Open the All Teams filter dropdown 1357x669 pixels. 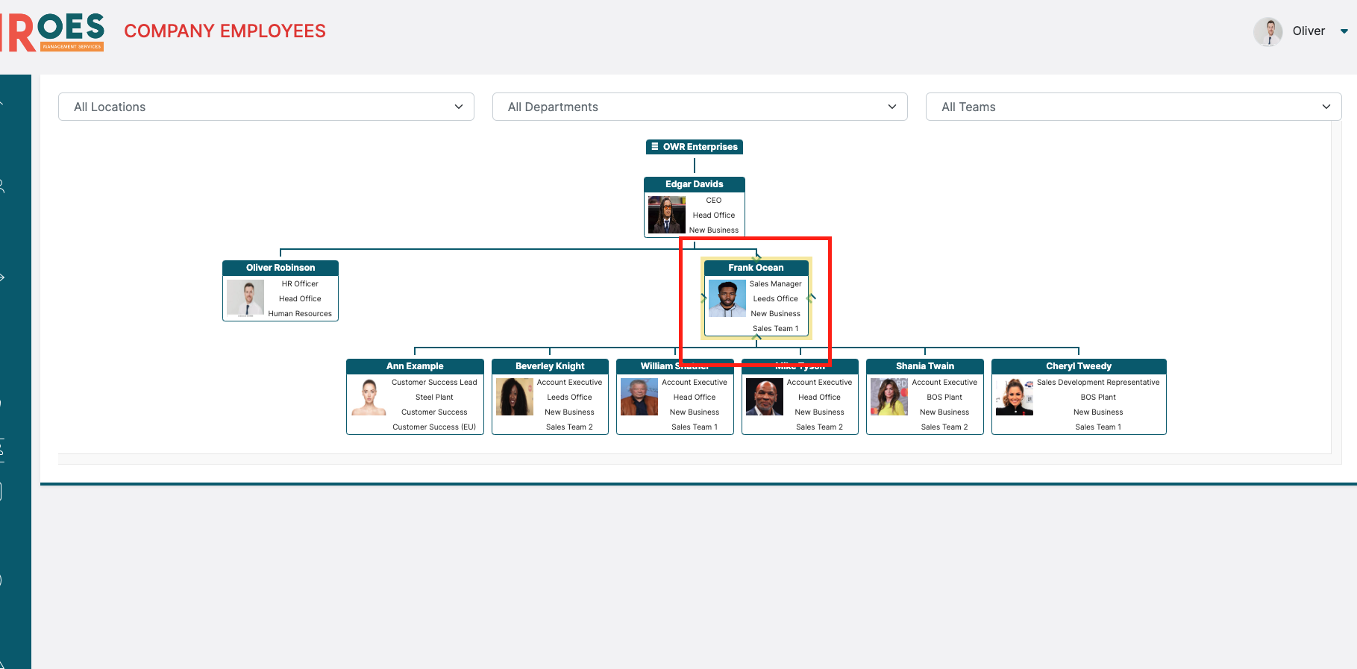(1132, 107)
